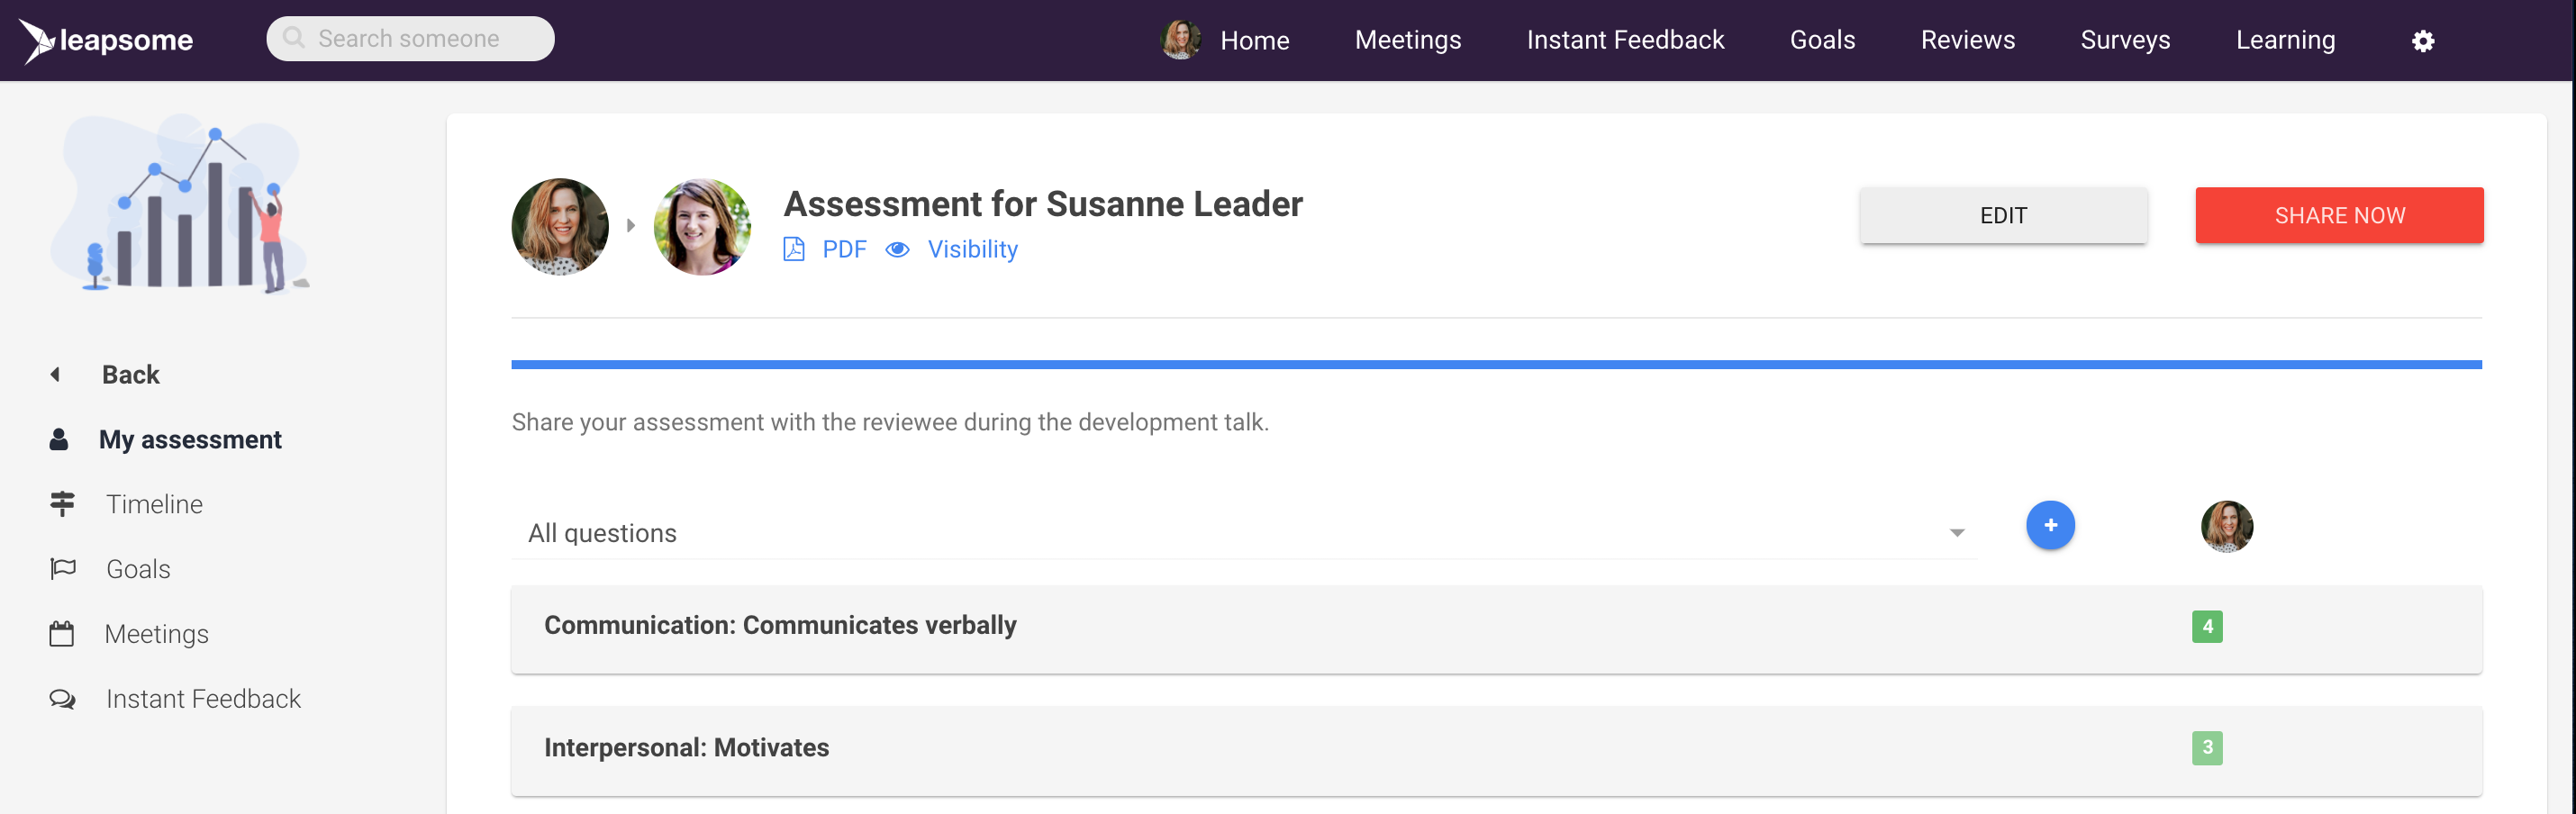The height and width of the screenshot is (814, 2576).
Task: Click the Visibility eye icon
Action: (897, 249)
